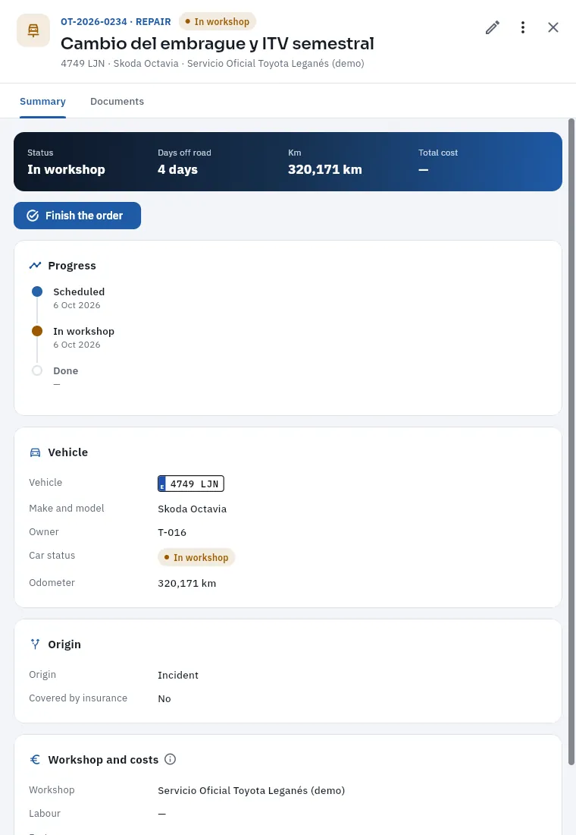Click the Car status In workshop badge
The image size is (576, 835).
click(x=196, y=558)
